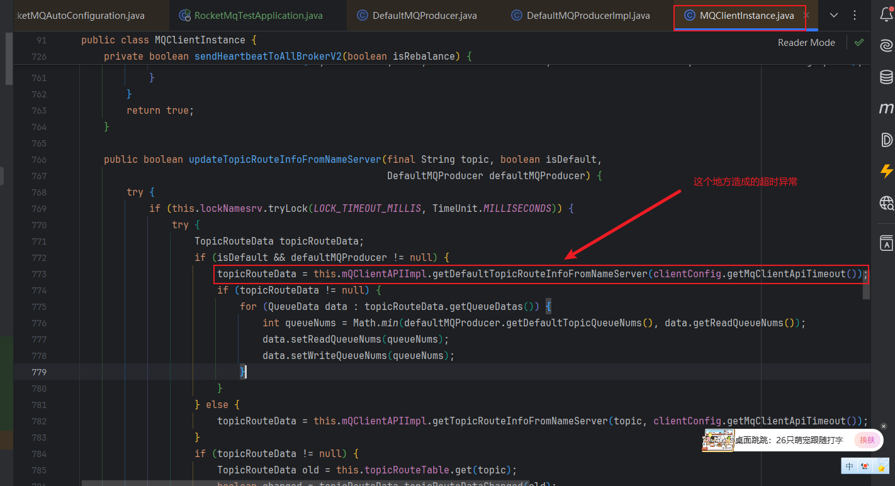Open the translation book icon in sidebar
This screenshot has height=486, width=895.
[x=886, y=243]
